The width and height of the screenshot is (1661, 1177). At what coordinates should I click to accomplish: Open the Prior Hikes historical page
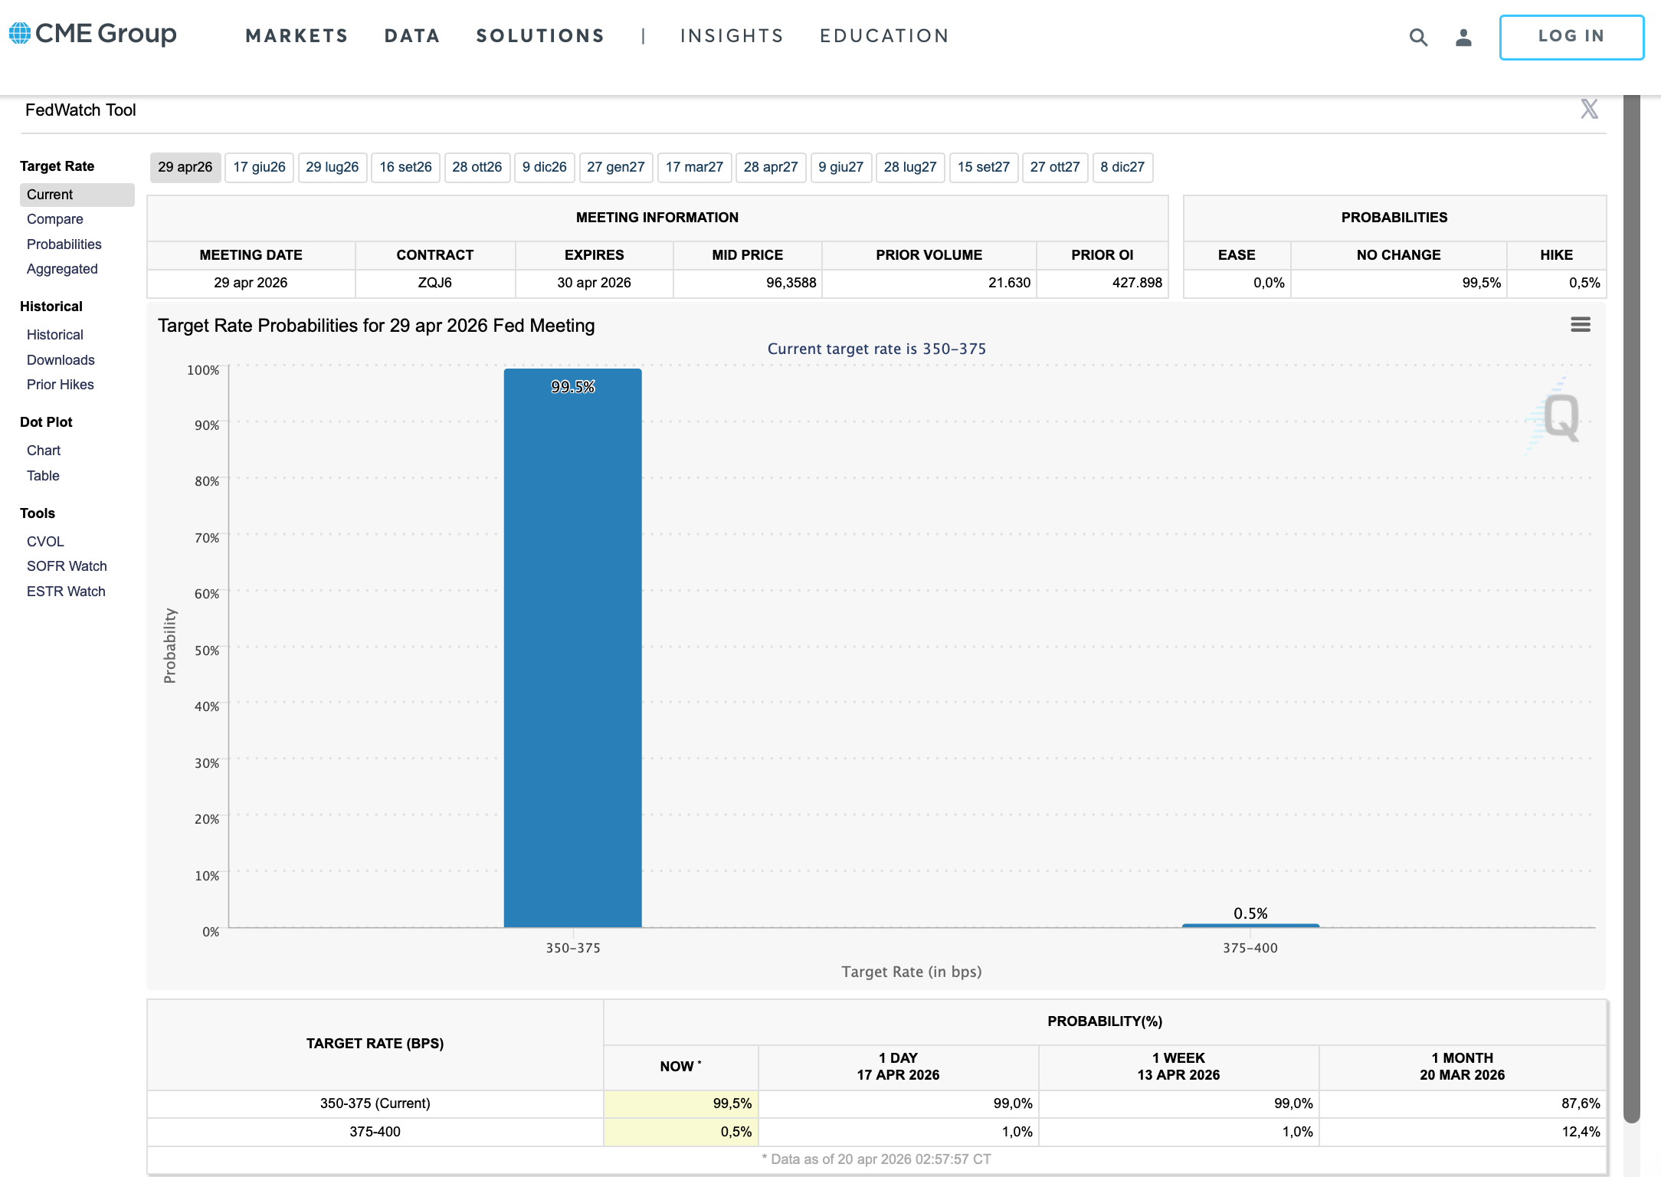(60, 385)
